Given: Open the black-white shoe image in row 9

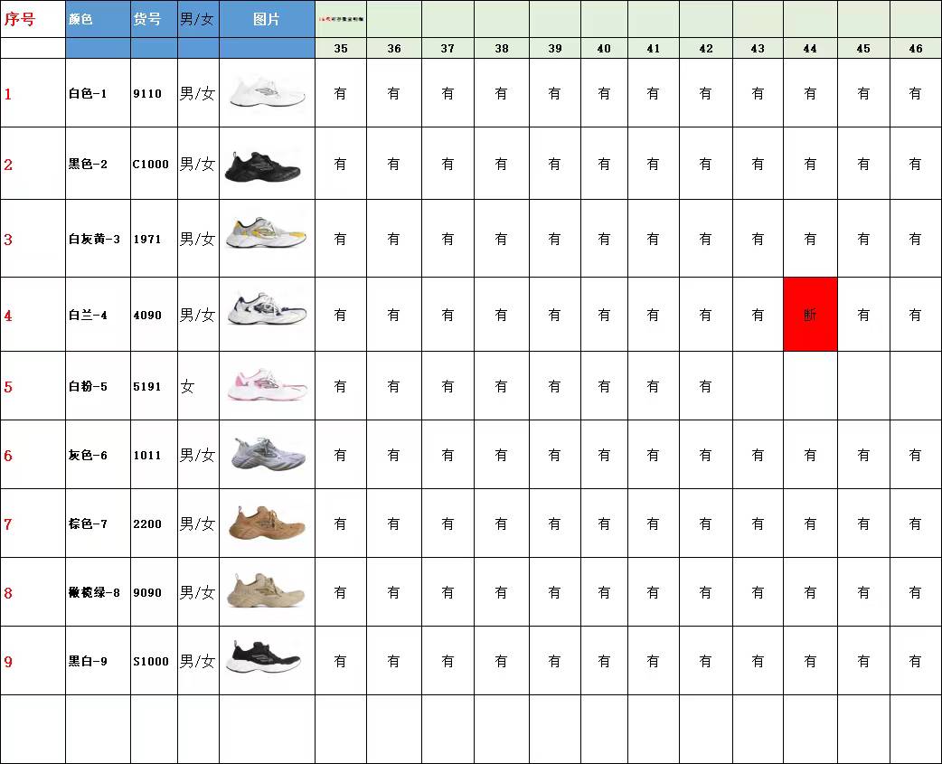Looking at the screenshot, I should (x=263, y=657).
